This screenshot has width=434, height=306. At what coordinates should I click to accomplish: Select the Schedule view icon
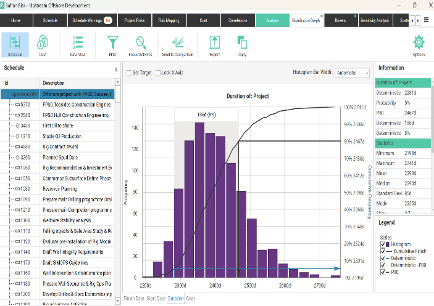coord(15,45)
